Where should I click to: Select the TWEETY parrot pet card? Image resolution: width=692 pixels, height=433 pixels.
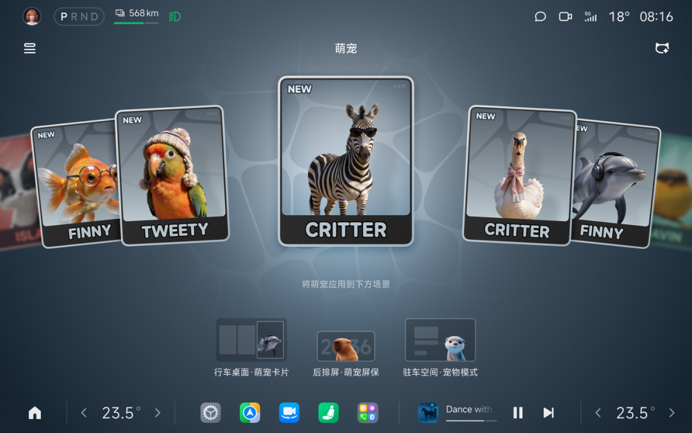[172, 176]
